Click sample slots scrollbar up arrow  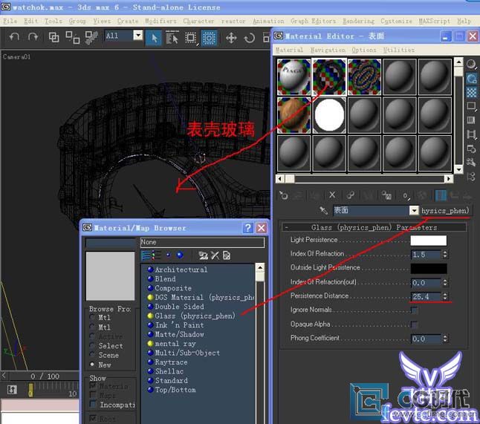click(458, 62)
